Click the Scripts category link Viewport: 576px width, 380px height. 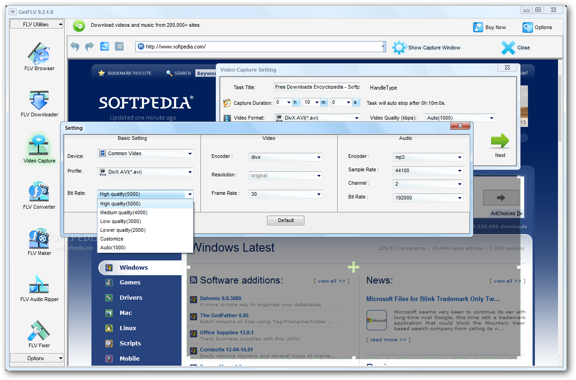(x=130, y=344)
